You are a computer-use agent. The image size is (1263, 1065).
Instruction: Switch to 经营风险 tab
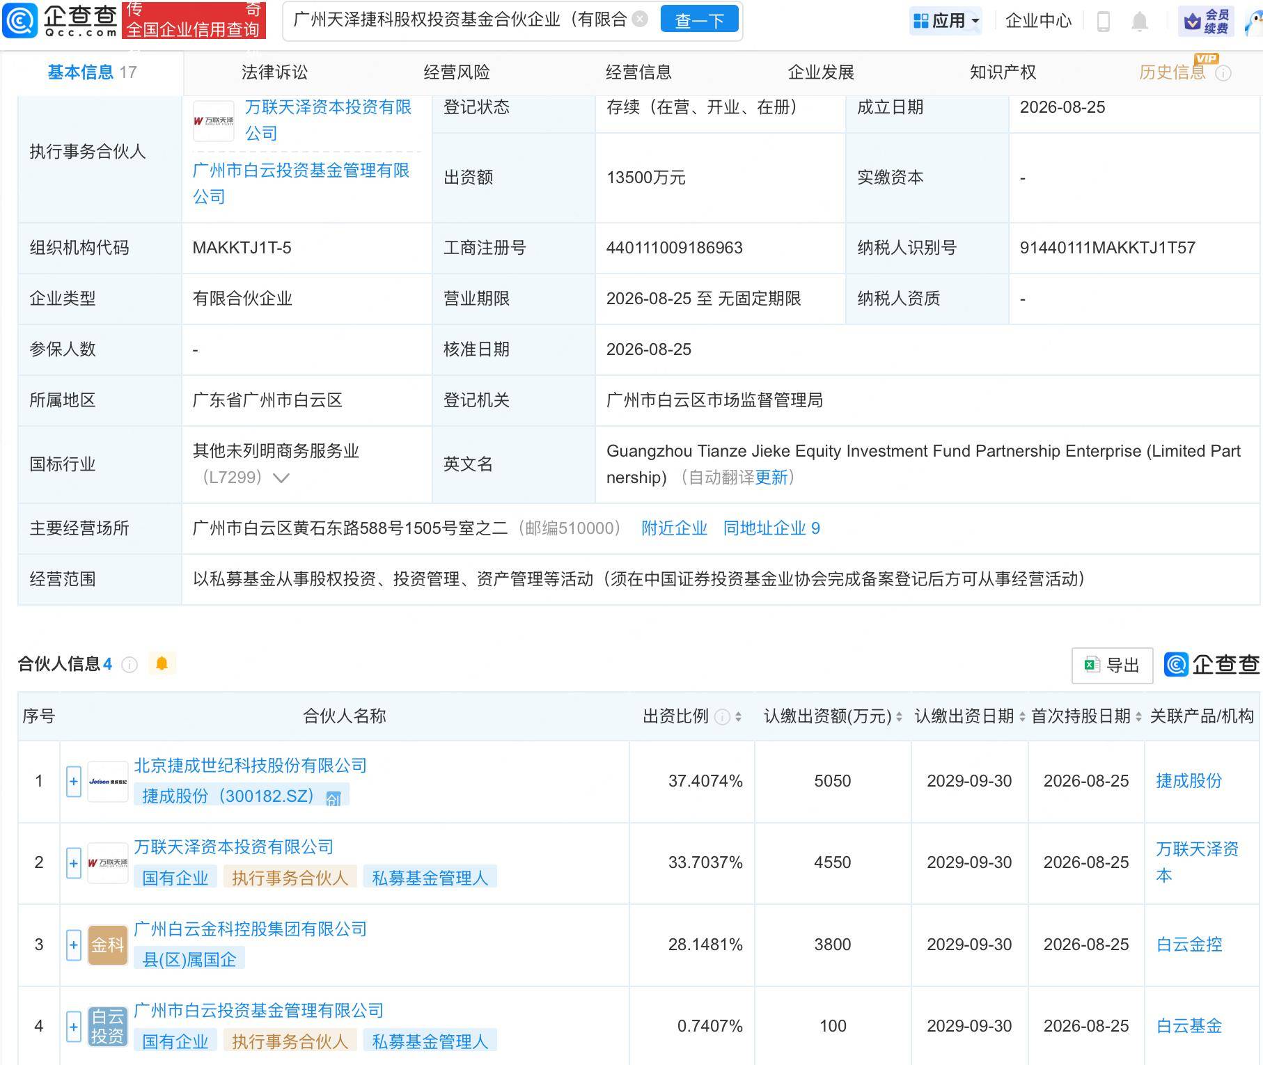click(457, 72)
